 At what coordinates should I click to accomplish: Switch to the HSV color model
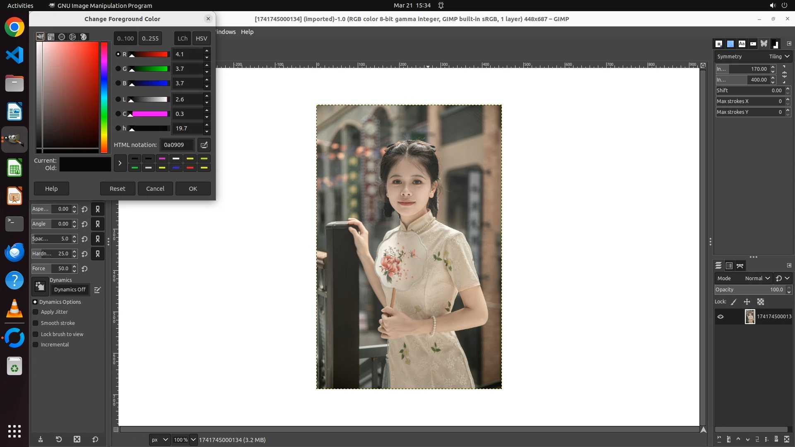pos(201,38)
